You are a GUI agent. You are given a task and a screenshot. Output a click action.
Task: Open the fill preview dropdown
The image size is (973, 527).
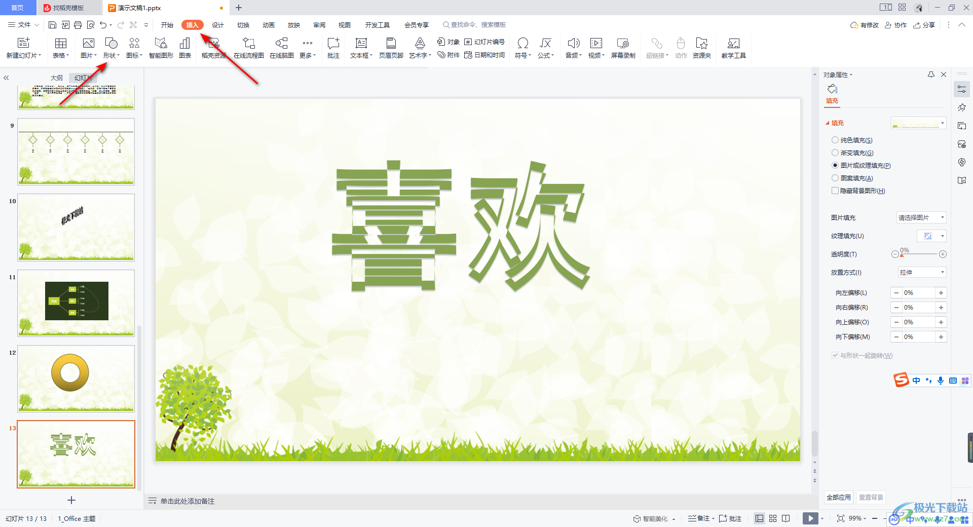coord(919,123)
